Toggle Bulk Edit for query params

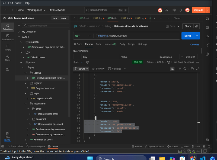click(190, 57)
